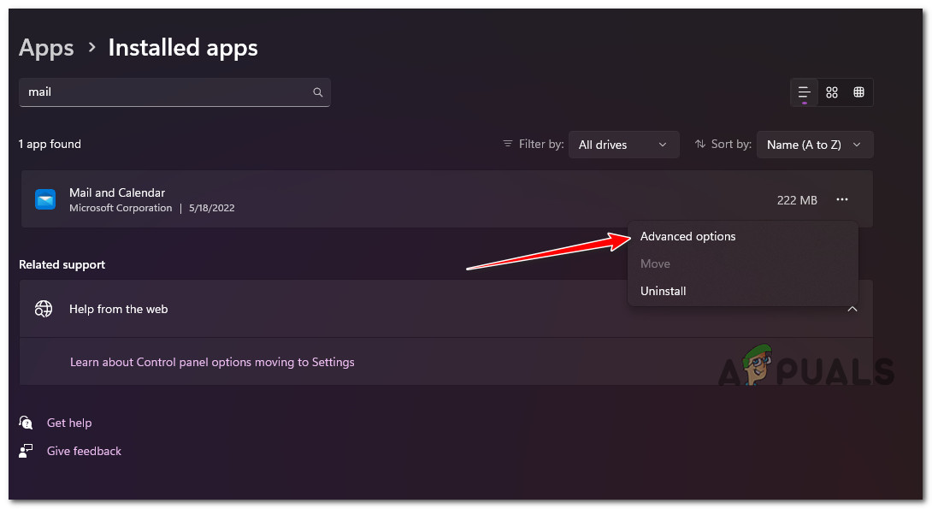Click the Mail and Calendar app icon
Screen dimensions: 932x509
(x=45, y=199)
